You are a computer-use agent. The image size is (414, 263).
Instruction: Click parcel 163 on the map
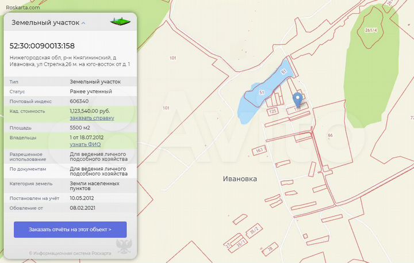click(x=260, y=150)
